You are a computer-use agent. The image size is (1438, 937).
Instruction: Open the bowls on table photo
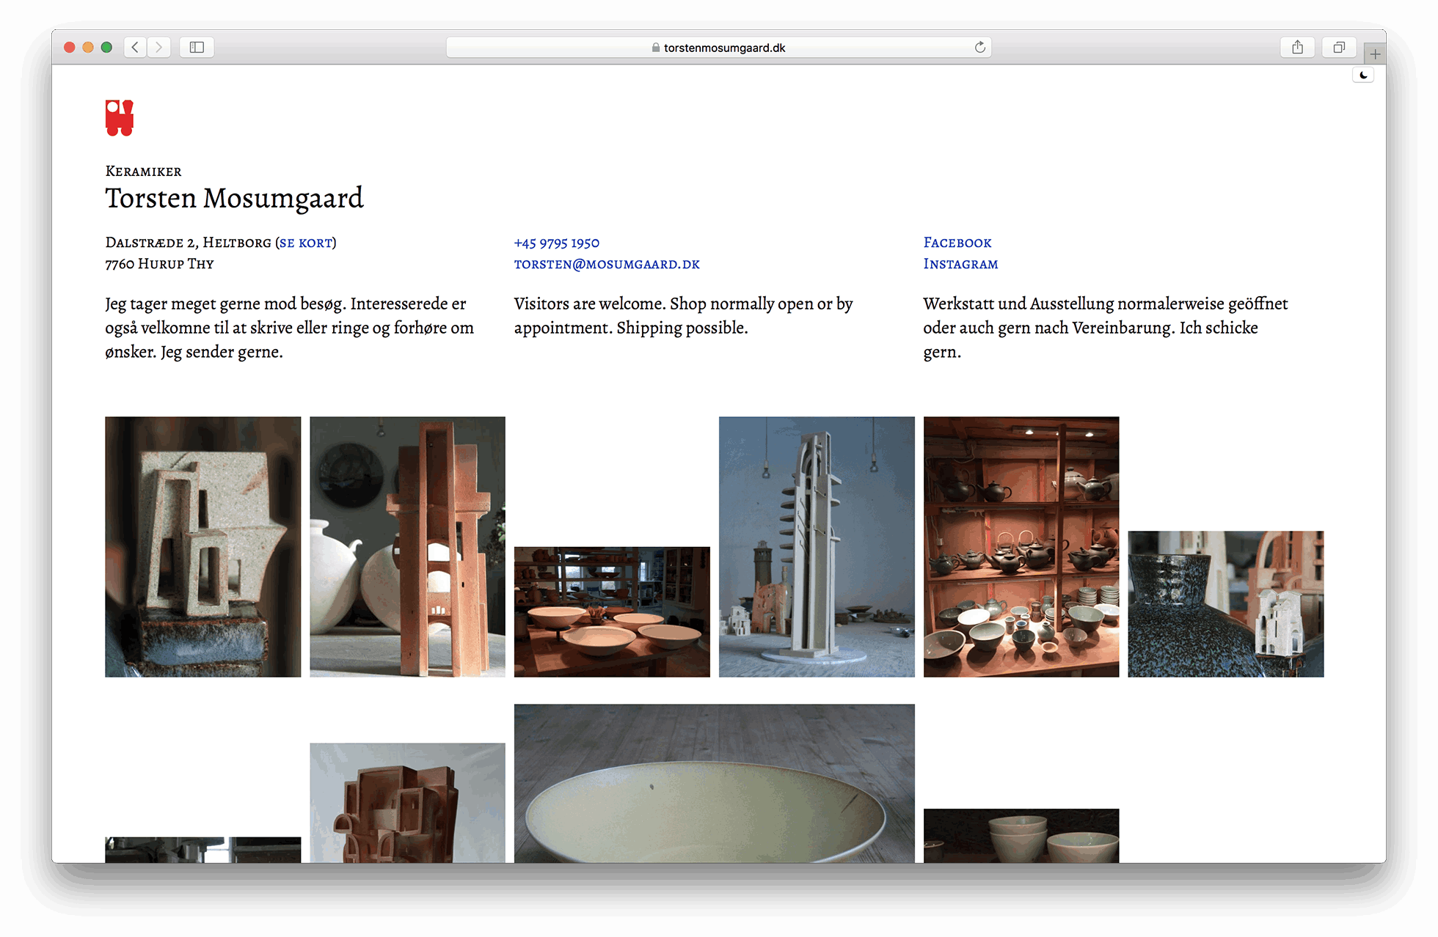(612, 611)
